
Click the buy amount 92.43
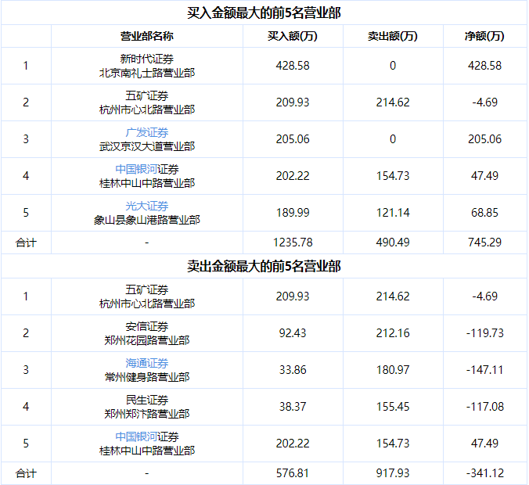coord(293,333)
